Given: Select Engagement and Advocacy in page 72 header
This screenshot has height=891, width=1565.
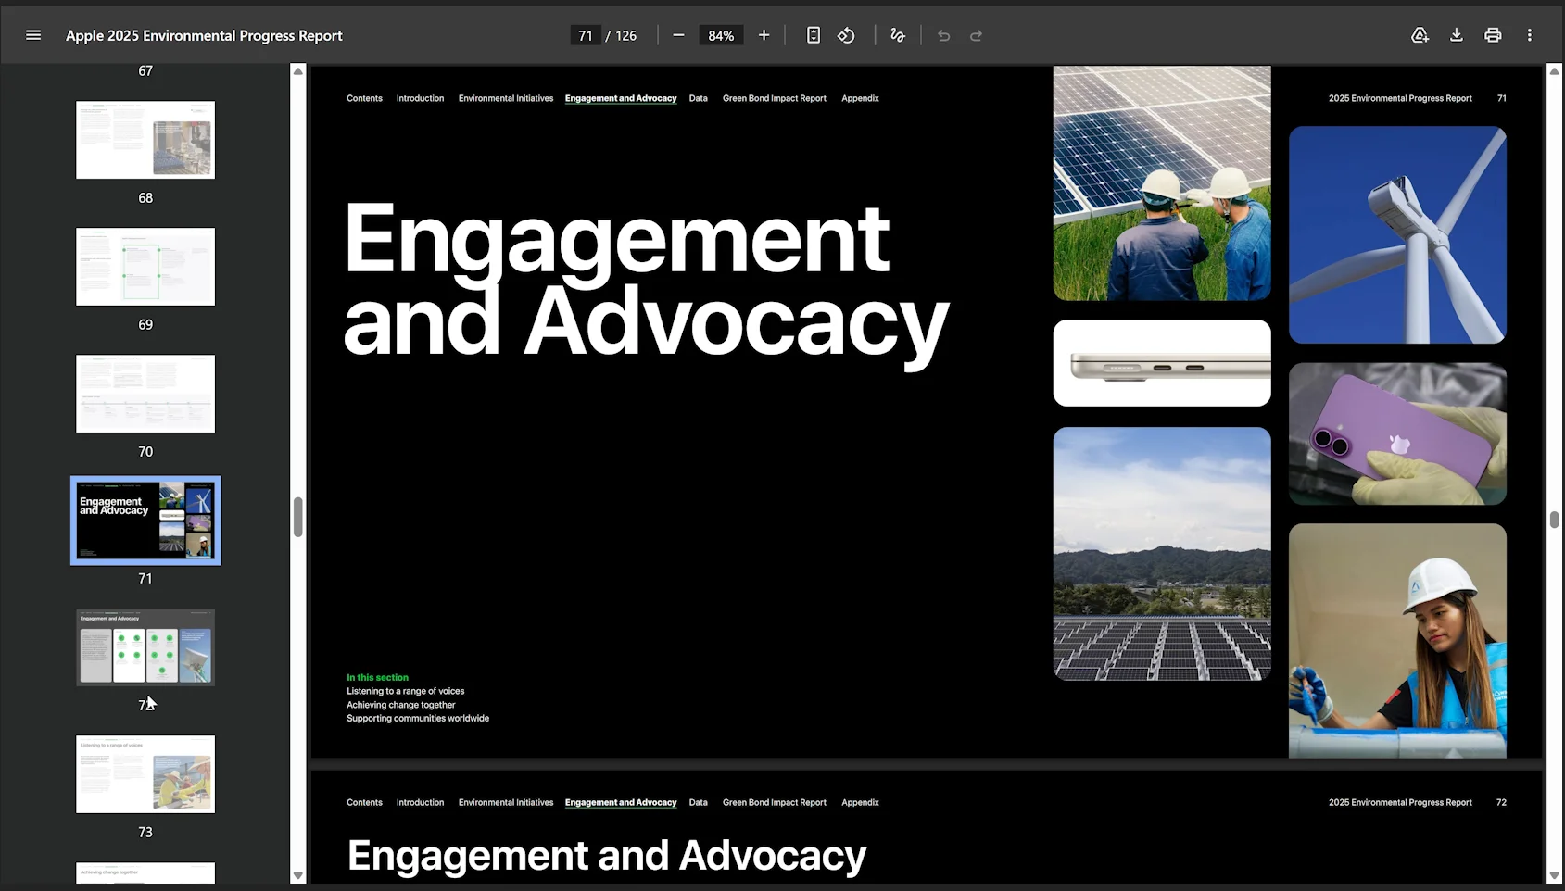Looking at the screenshot, I should pos(621,802).
